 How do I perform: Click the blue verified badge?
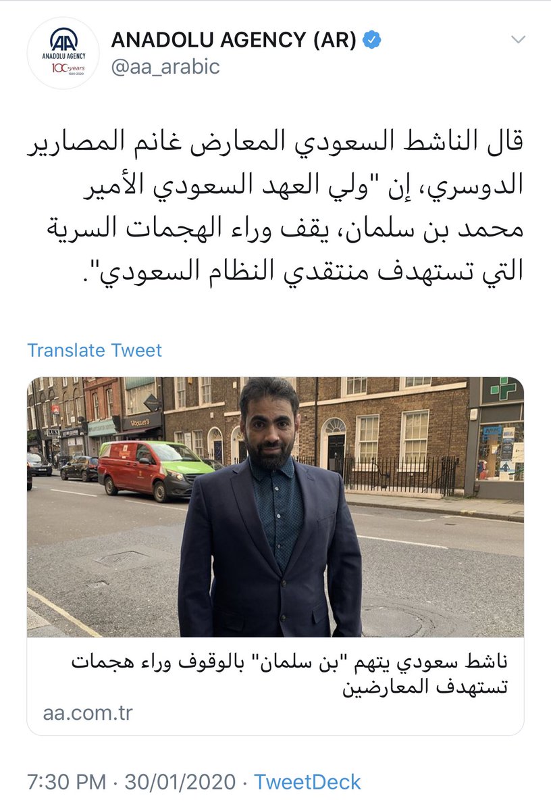coord(373,41)
